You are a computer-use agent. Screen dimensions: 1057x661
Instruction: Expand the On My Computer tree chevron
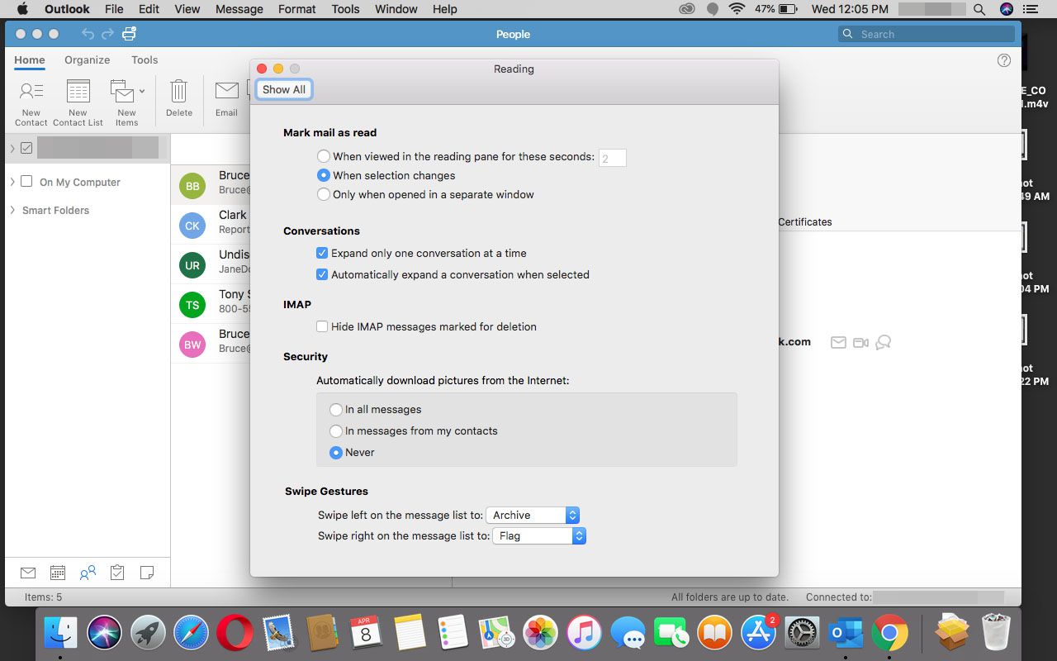12,182
